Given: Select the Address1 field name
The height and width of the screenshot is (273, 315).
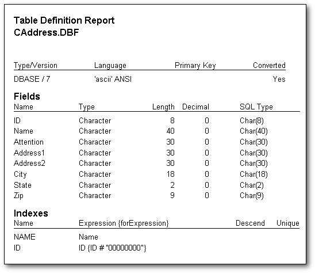Looking at the screenshot, I should (29, 153).
